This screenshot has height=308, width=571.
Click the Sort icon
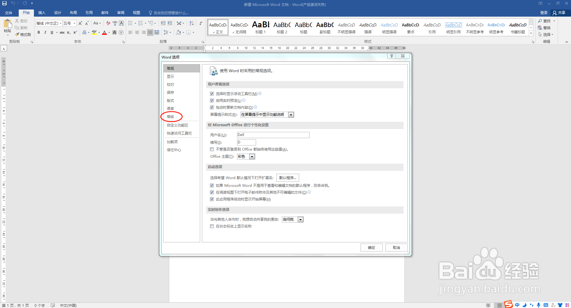pyautogui.click(x=192, y=23)
